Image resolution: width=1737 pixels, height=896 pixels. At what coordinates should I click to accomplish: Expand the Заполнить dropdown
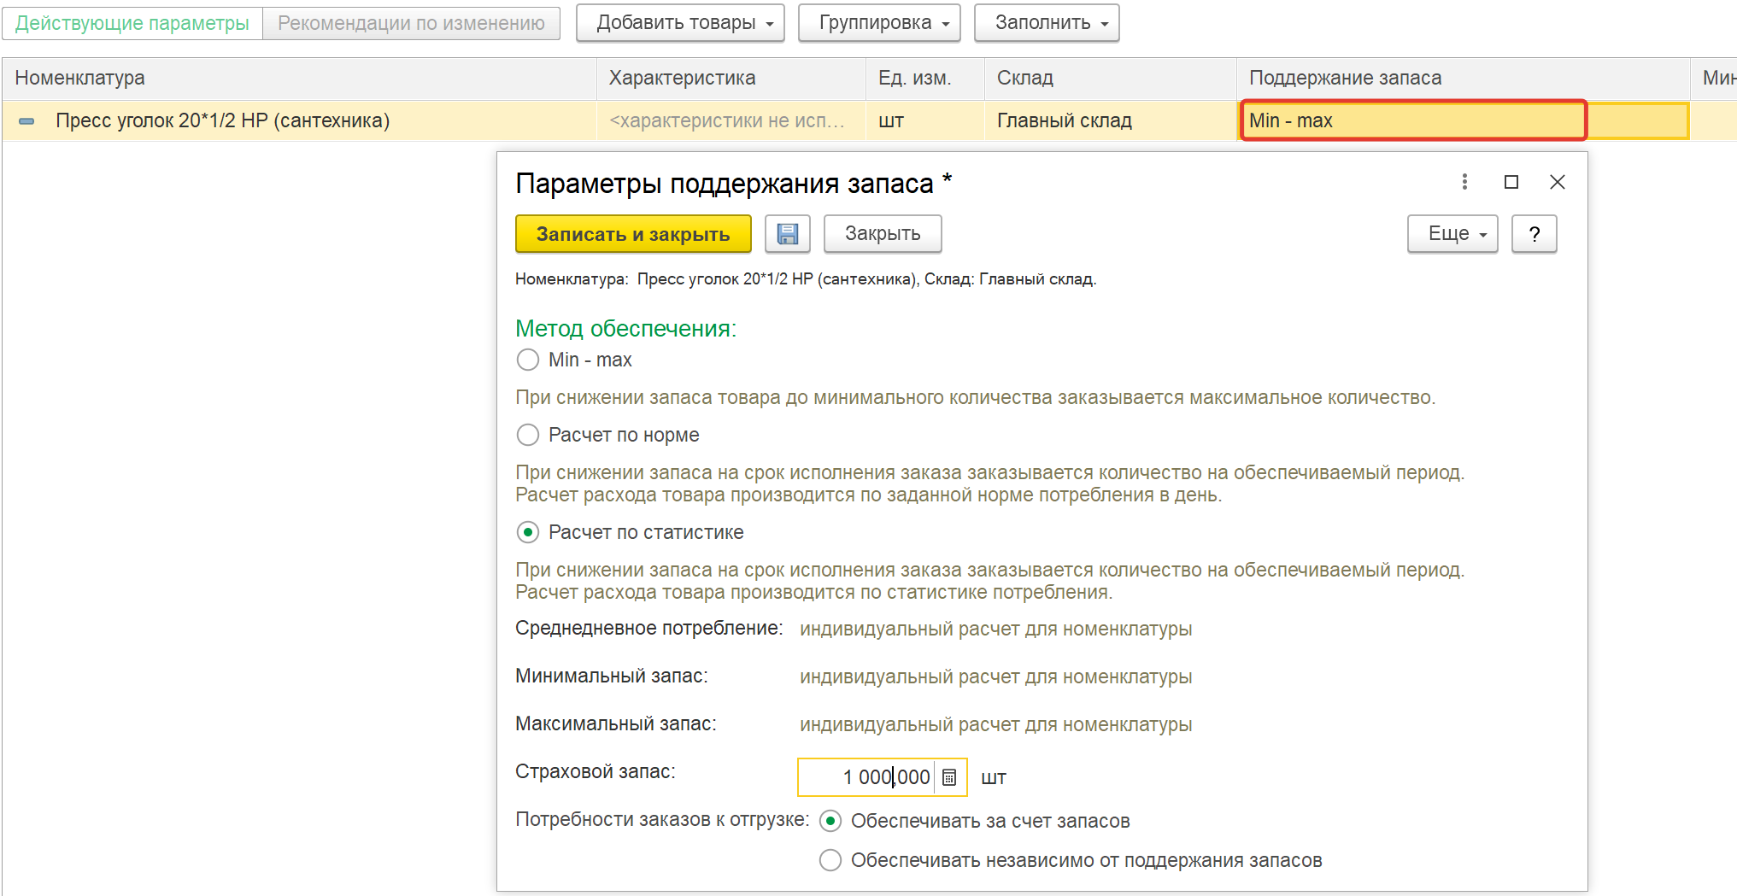pos(1046,23)
